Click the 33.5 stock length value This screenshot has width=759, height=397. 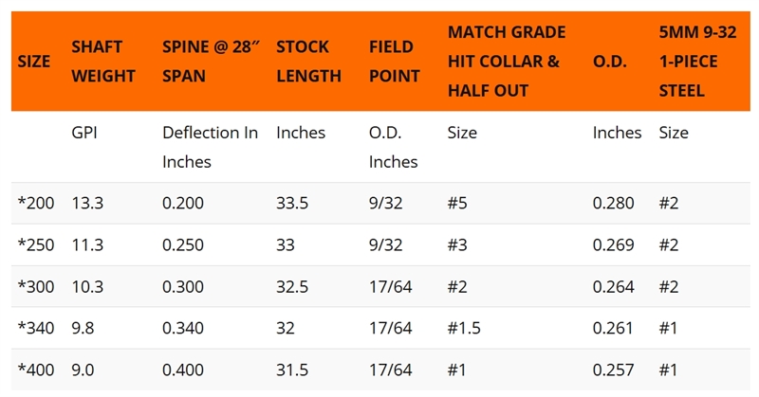(292, 203)
